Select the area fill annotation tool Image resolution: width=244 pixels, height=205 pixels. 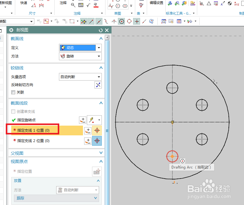pyautogui.click(x=96, y=5)
